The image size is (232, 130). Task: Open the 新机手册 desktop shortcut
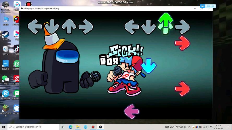6,65
